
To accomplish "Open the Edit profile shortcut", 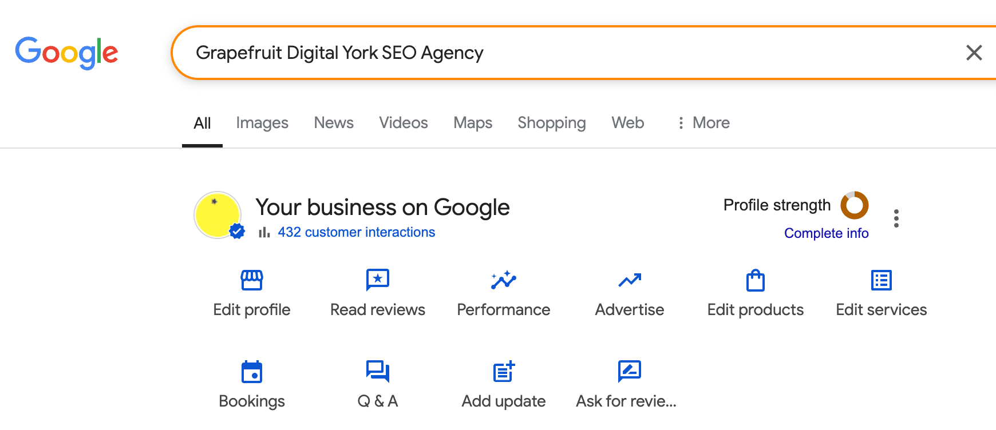I will pyautogui.click(x=251, y=293).
